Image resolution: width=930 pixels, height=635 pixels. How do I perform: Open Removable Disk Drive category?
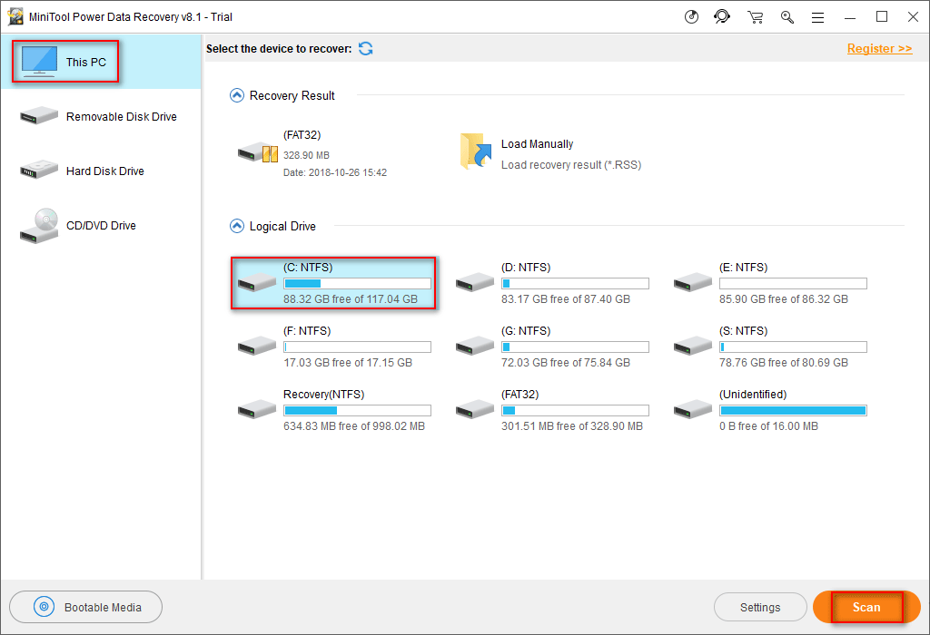click(x=101, y=116)
